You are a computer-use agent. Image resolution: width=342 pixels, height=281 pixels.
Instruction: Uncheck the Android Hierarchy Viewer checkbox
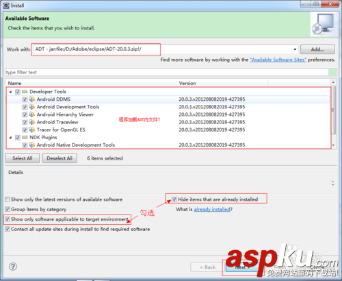point(25,114)
